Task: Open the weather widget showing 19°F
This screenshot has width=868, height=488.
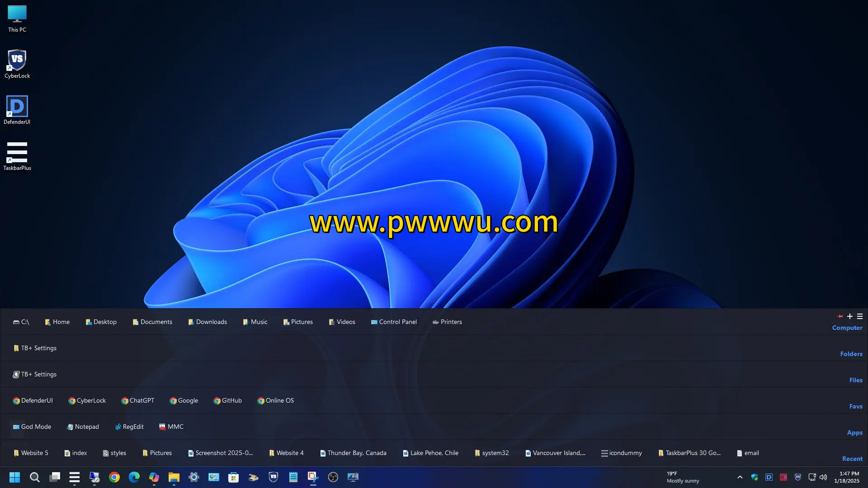Action: [683, 477]
